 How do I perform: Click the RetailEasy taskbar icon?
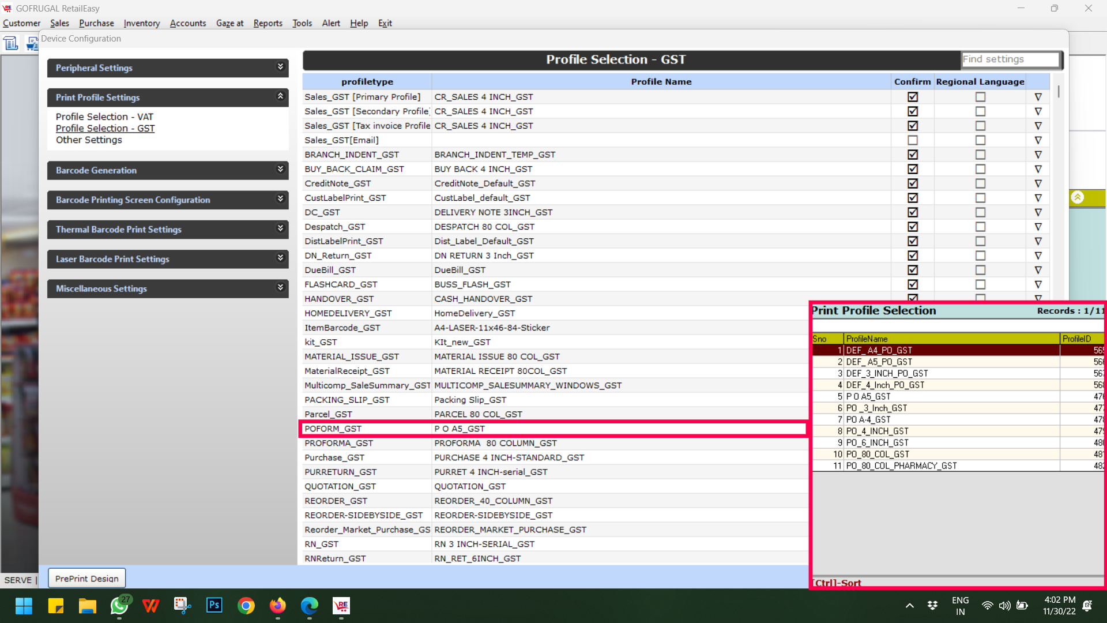click(x=341, y=606)
